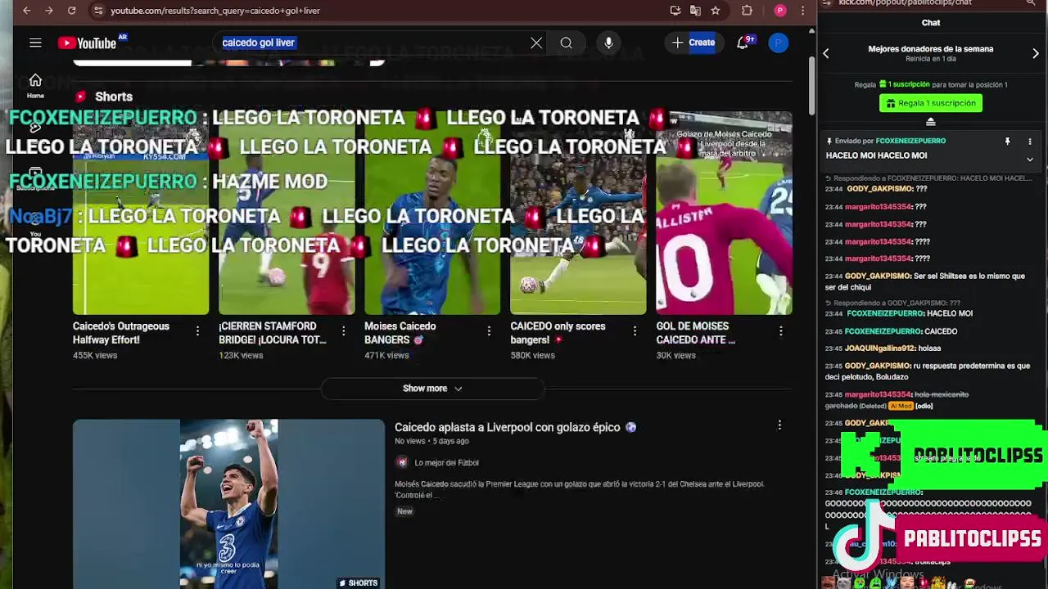Open JOAQUINgallina912 username in chat

click(879, 348)
